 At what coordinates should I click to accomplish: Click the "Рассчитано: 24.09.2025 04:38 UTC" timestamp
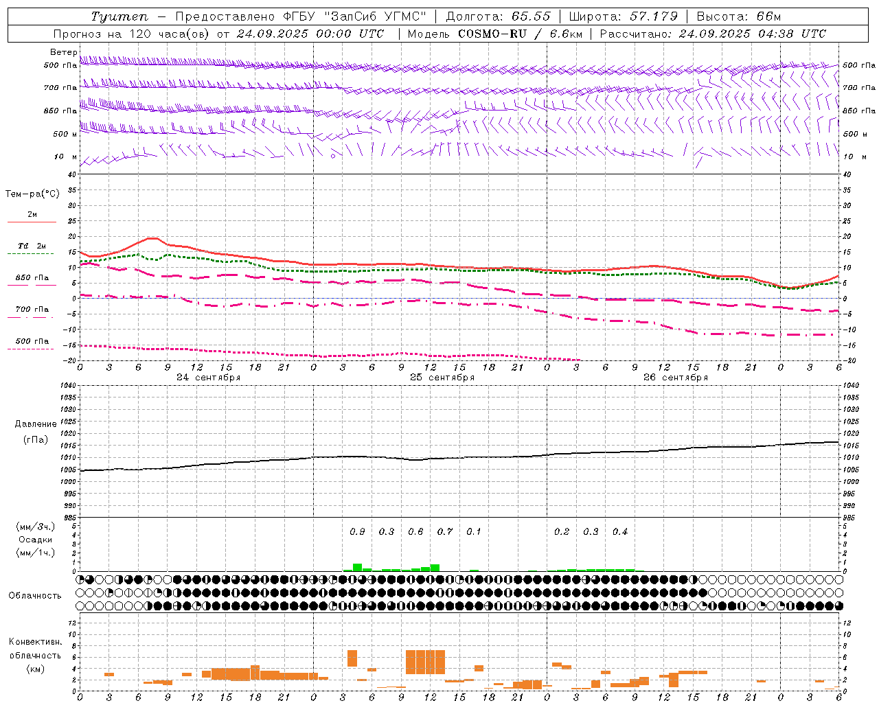coord(713,34)
